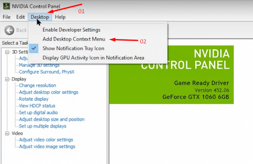Select Rotate display task

tap(33, 99)
